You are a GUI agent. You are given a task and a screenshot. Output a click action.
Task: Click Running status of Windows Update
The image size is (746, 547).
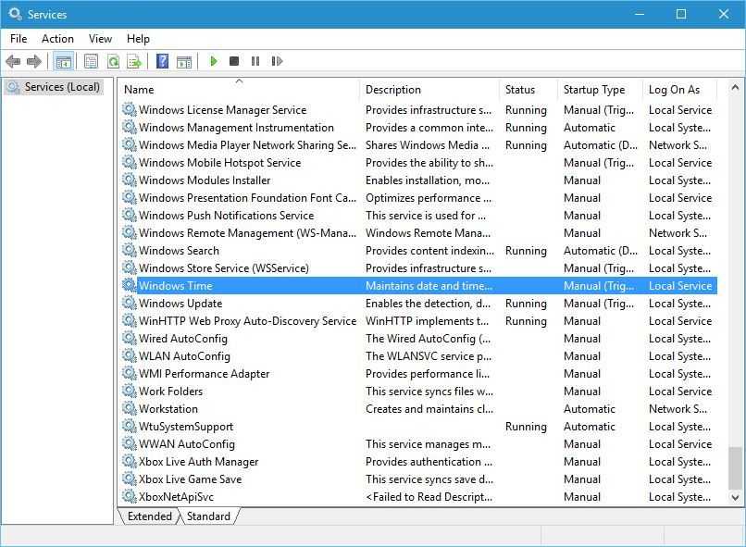pyautogui.click(x=526, y=304)
